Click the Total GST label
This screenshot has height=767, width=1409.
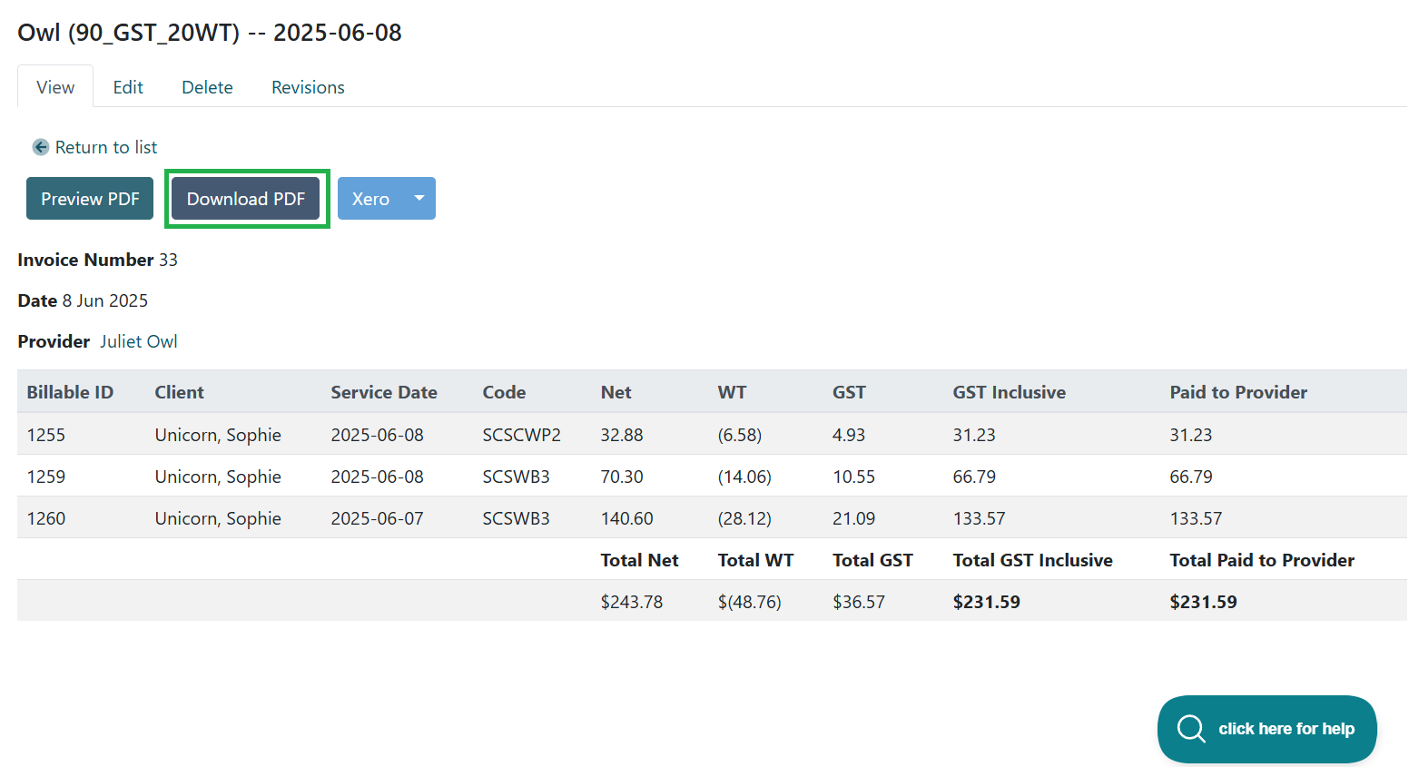(872, 560)
